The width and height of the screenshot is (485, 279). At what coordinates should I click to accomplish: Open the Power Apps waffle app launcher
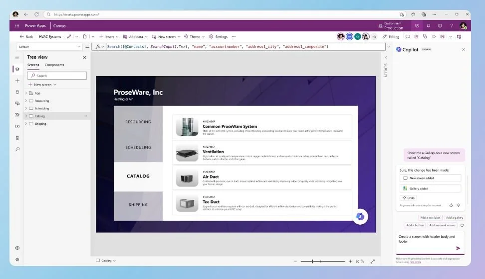tap(17, 25)
